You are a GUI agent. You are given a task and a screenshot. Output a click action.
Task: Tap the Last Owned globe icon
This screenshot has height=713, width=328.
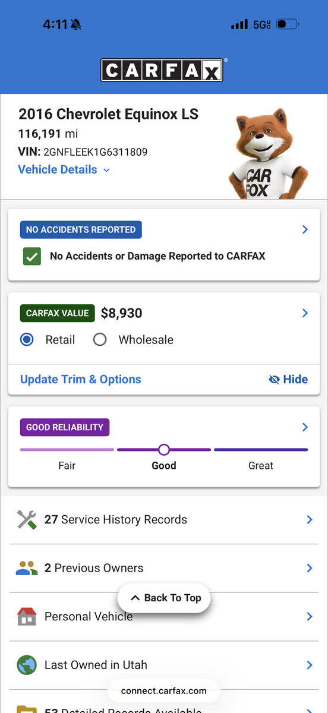pos(27,665)
